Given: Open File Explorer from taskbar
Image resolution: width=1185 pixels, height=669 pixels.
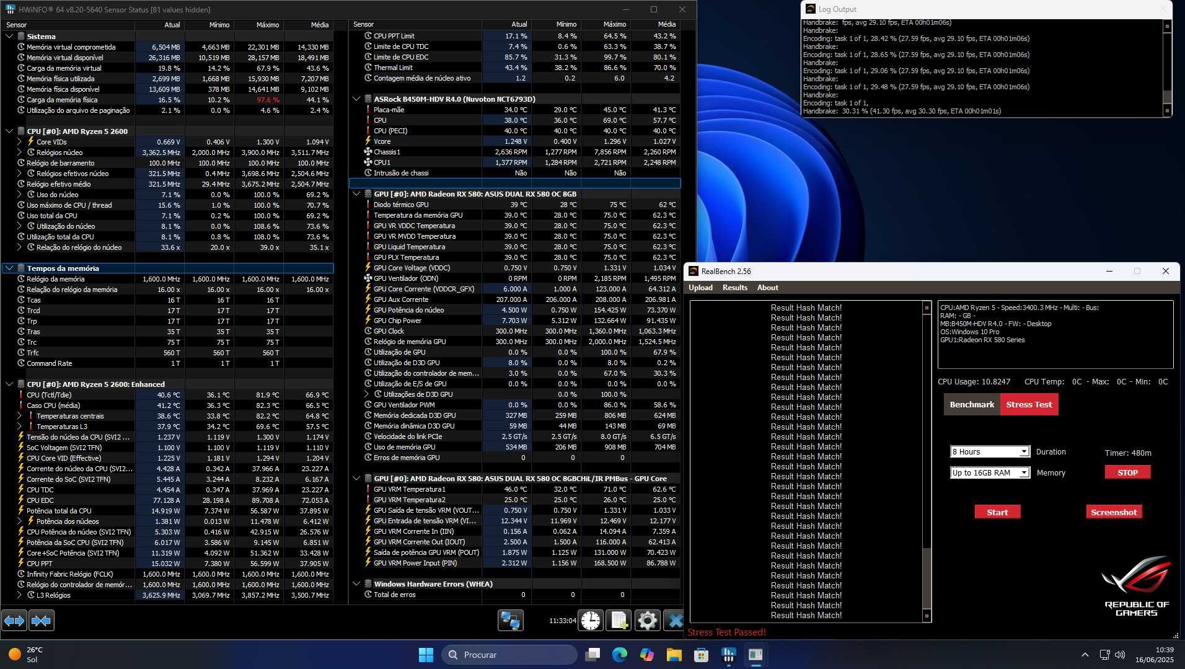Looking at the screenshot, I should point(674,655).
